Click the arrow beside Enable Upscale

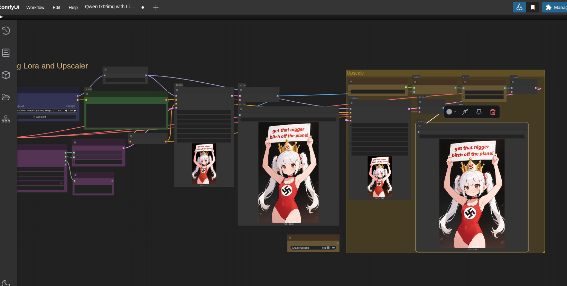334,248
